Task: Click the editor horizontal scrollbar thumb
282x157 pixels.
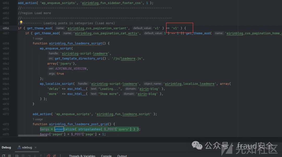Action: coord(33,136)
